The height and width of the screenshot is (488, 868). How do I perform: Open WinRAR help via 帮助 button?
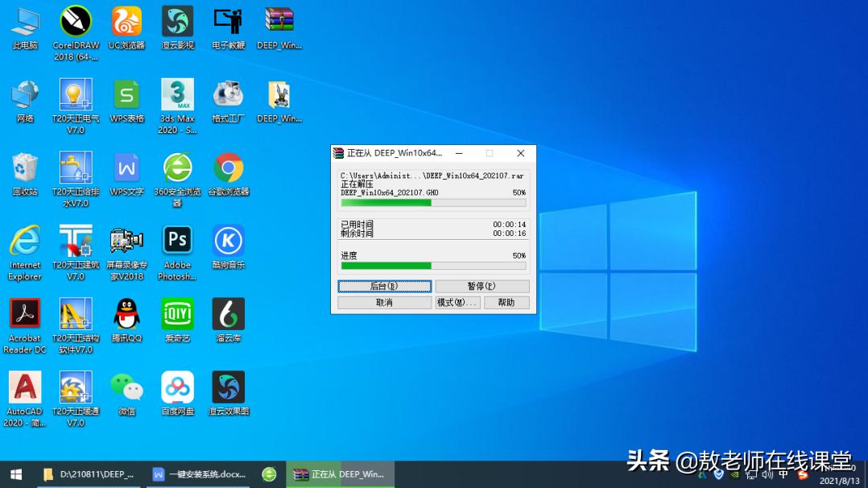point(506,302)
